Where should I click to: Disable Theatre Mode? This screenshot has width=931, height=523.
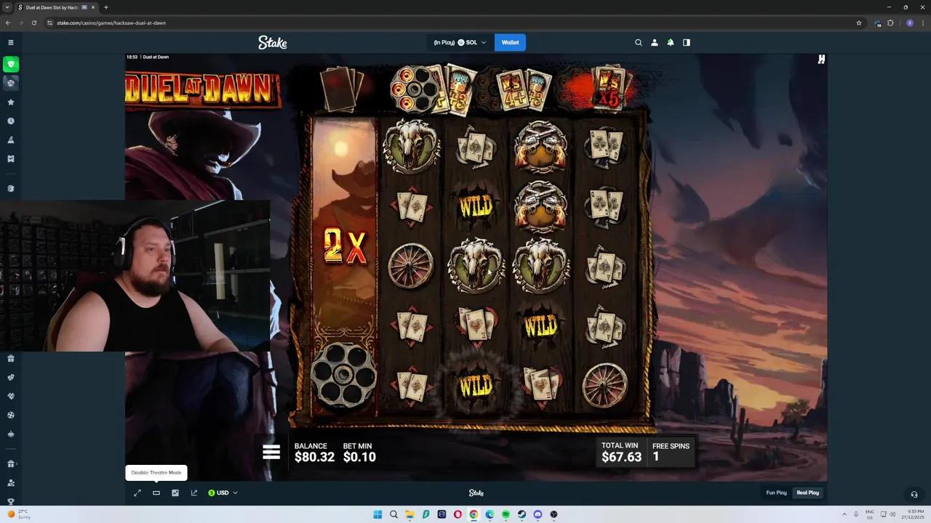tap(156, 492)
